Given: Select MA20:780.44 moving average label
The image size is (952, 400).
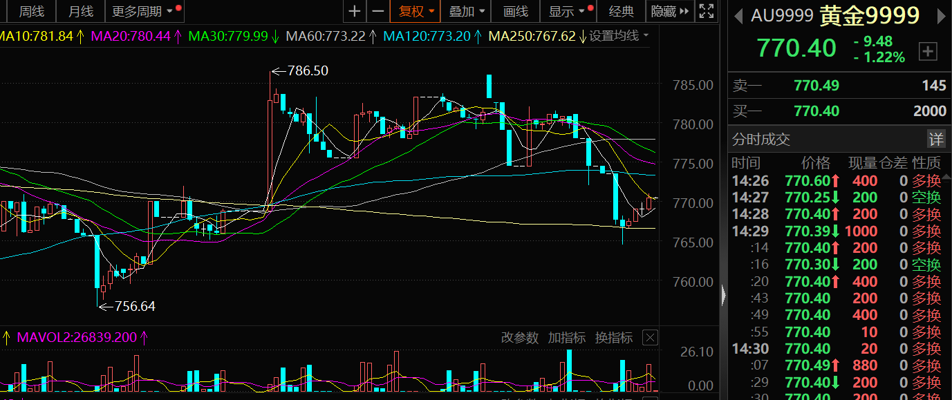Looking at the screenshot, I should (131, 36).
